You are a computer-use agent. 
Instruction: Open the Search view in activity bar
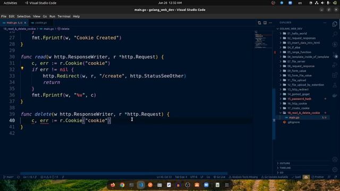335,34
